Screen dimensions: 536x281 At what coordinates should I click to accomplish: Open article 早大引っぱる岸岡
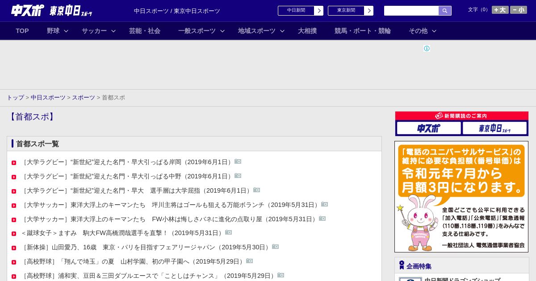[x=127, y=162]
